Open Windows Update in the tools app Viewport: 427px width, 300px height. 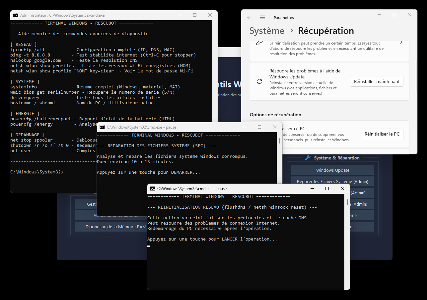tap(333, 170)
